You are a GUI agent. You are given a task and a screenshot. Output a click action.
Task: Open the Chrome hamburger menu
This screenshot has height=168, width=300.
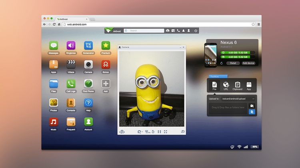(x=259, y=24)
